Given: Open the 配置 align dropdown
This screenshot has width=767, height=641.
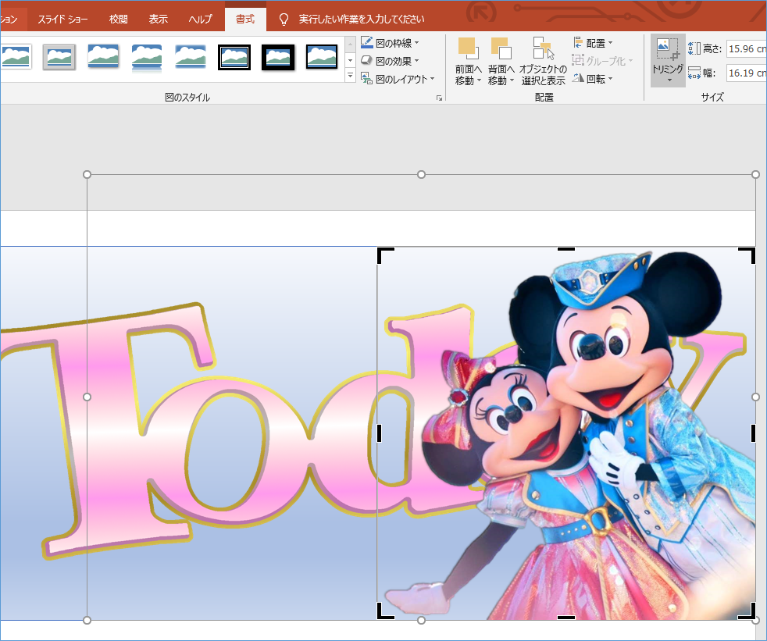Looking at the screenshot, I should click(593, 43).
